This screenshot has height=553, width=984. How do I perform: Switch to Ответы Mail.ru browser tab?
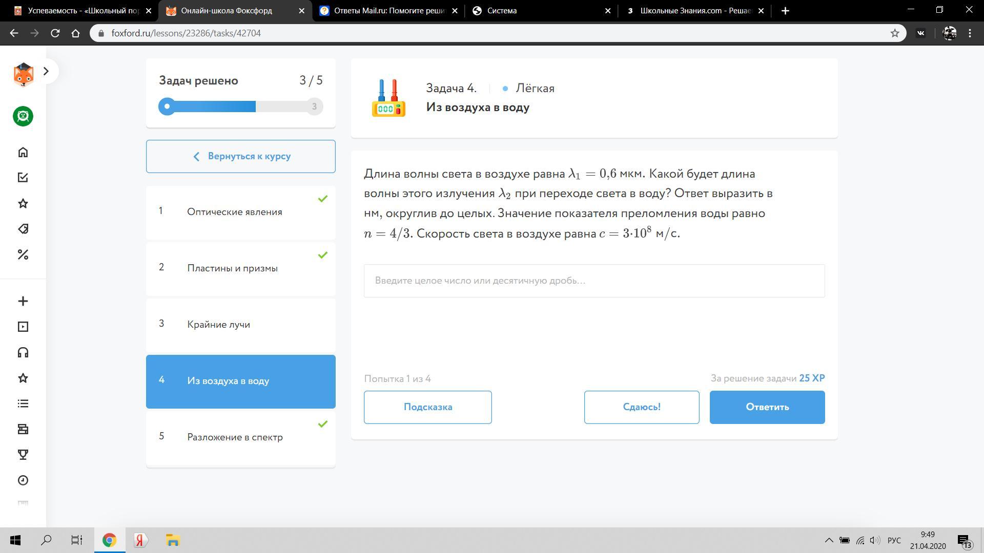(388, 11)
